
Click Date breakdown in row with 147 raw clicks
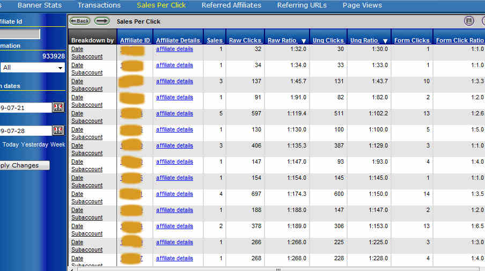pyautogui.click(x=77, y=162)
